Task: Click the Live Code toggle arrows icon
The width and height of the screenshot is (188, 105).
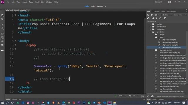Action: (2, 19)
